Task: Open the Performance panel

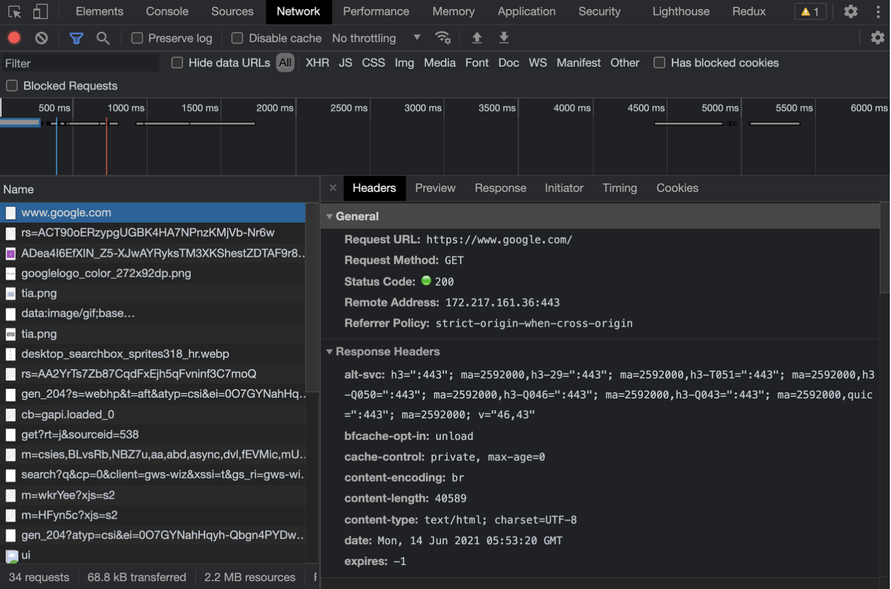Action: point(376,12)
